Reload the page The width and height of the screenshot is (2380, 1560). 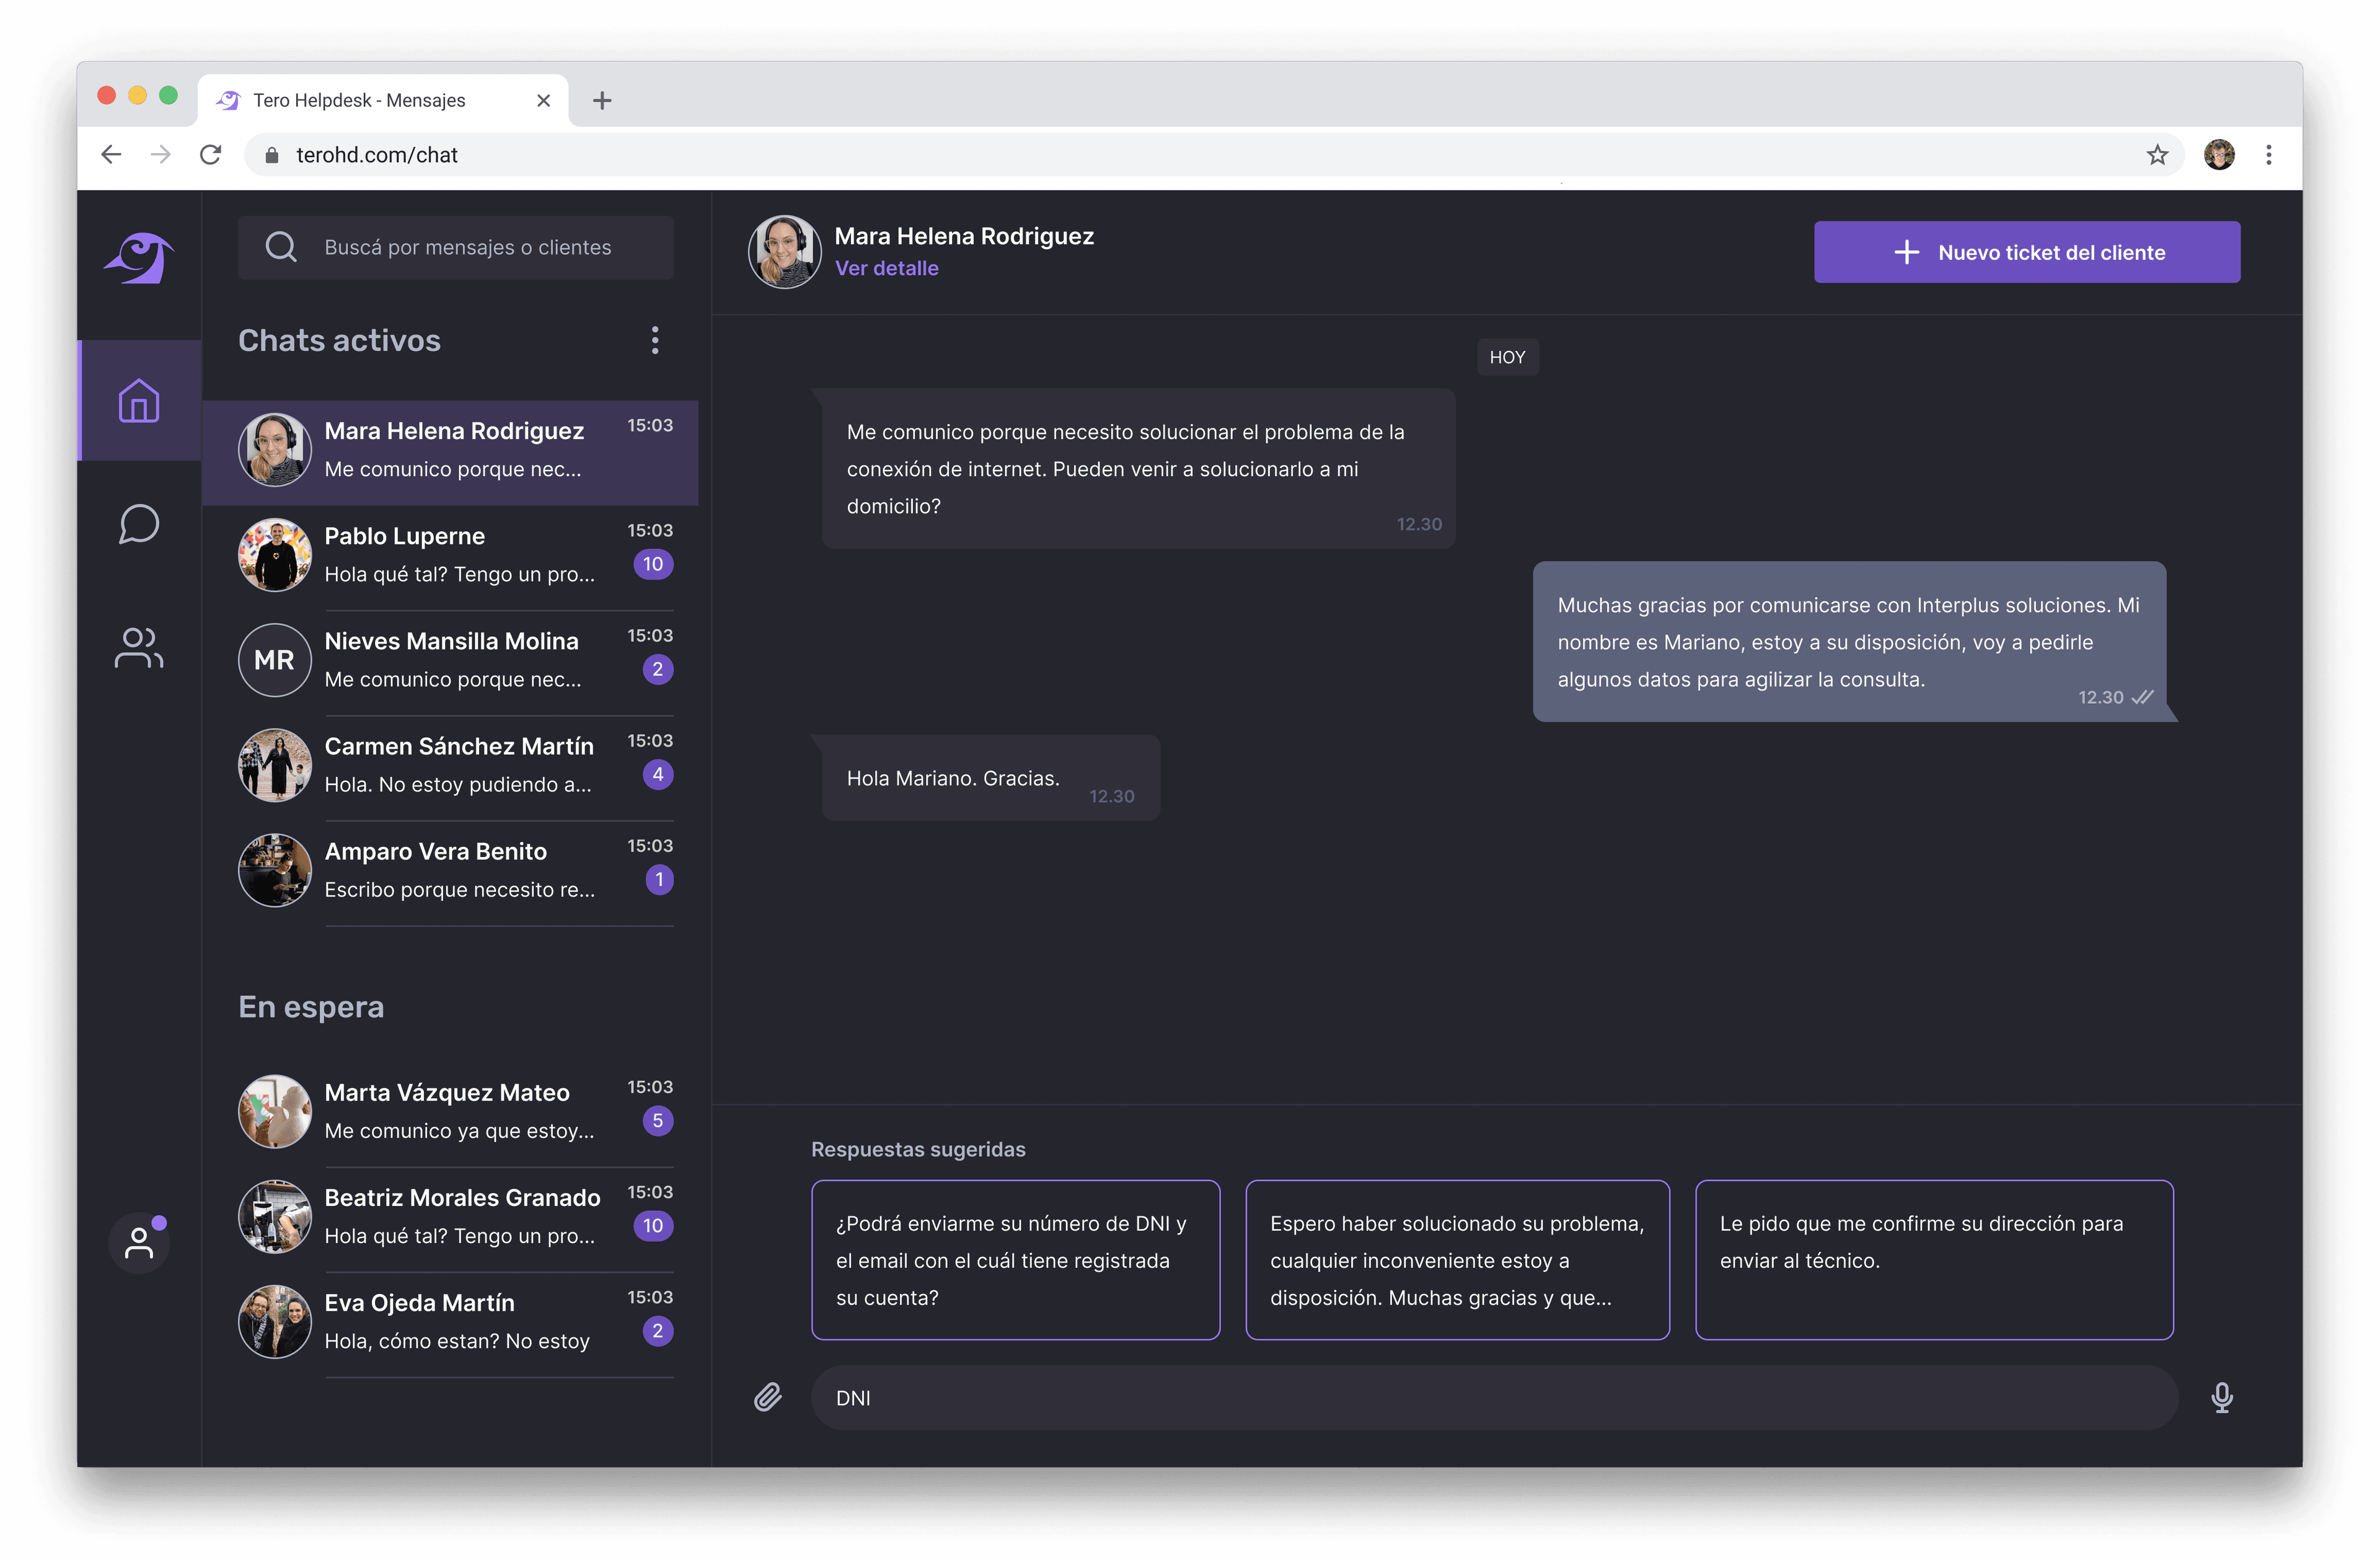pyautogui.click(x=210, y=155)
